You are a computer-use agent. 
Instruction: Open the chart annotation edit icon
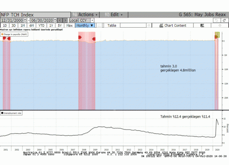[x=202, y=26]
